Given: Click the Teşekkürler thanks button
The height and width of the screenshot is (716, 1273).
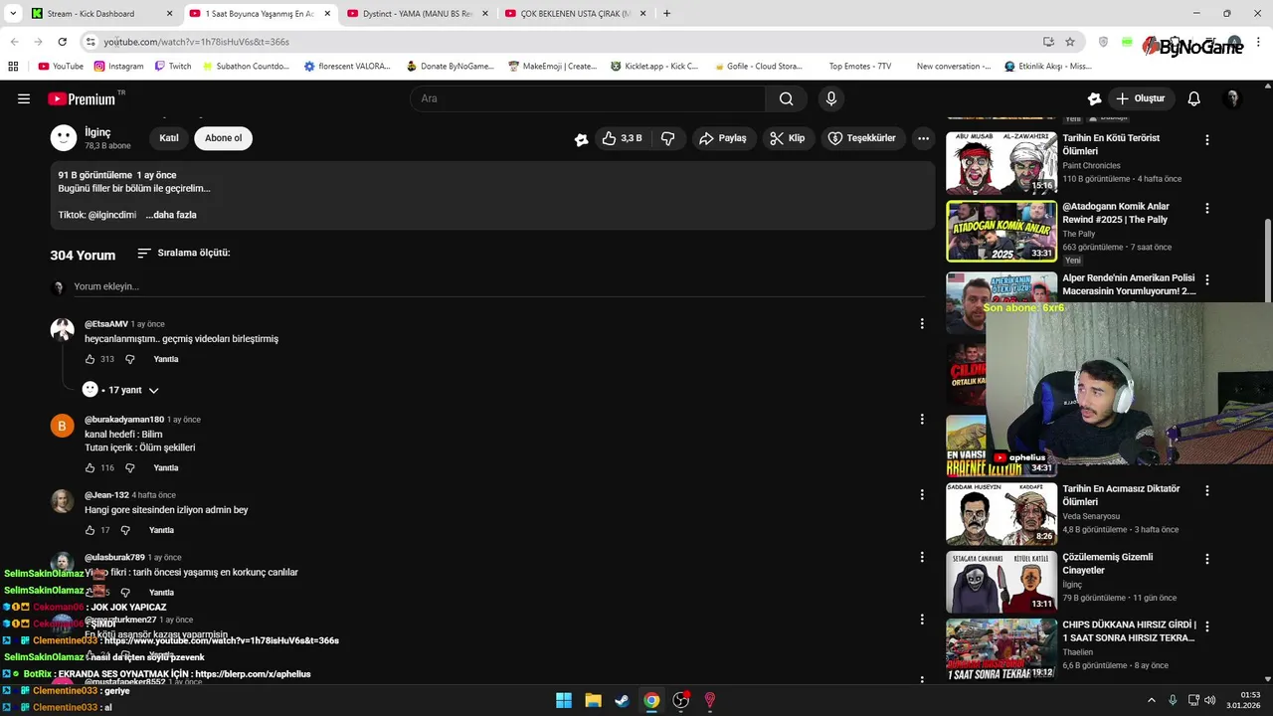Looking at the screenshot, I should click(x=862, y=138).
